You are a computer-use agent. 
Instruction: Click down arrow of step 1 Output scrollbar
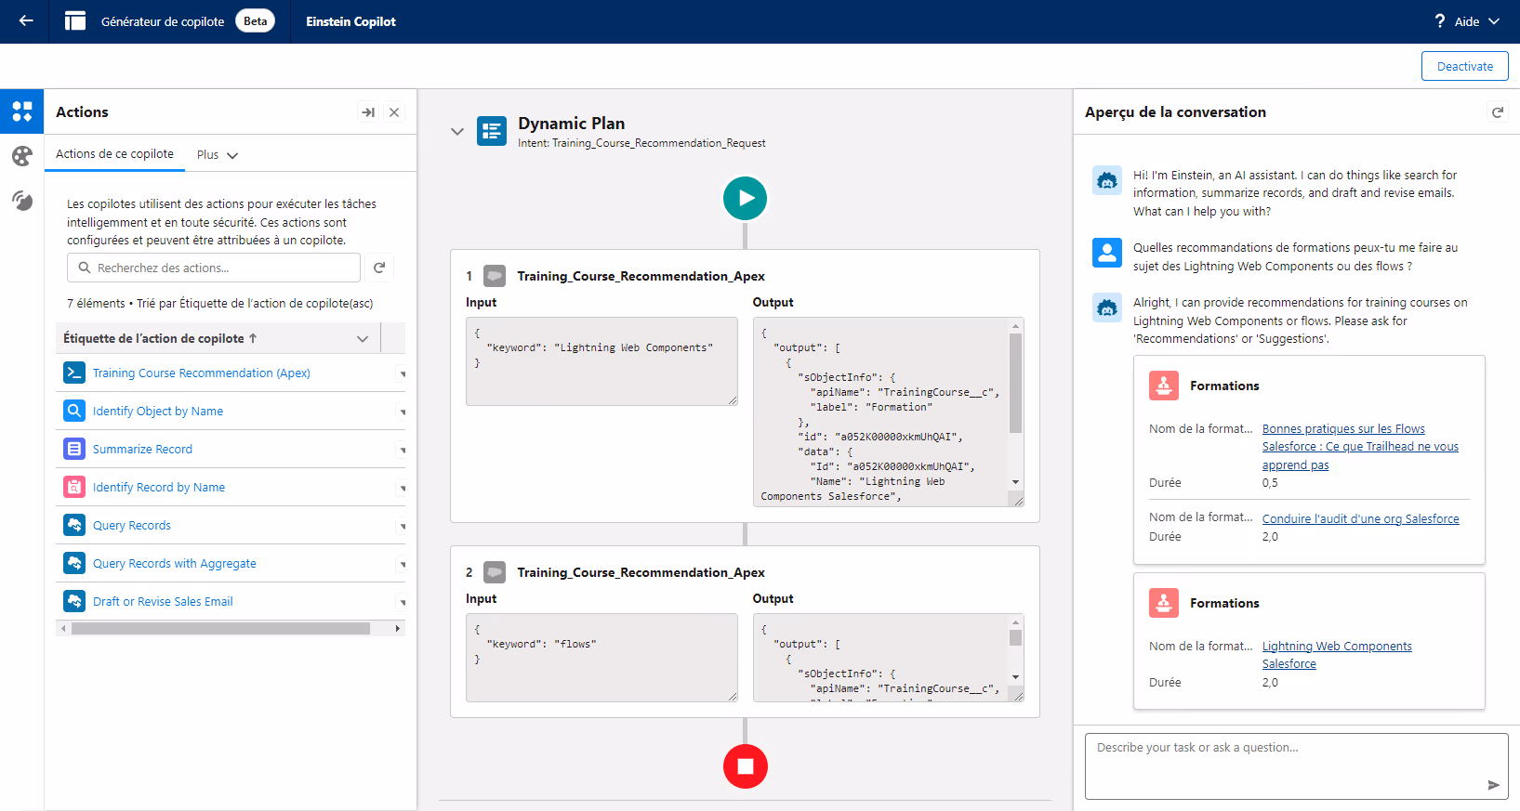1015,482
